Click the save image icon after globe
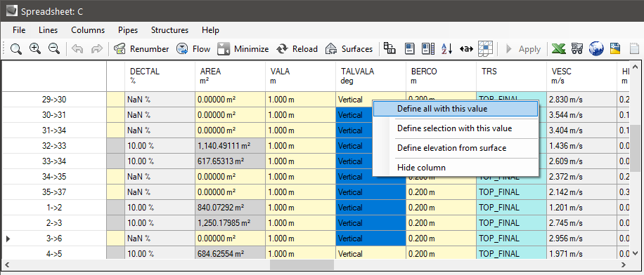The width and height of the screenshot is (644, 275). pos(615,49)
